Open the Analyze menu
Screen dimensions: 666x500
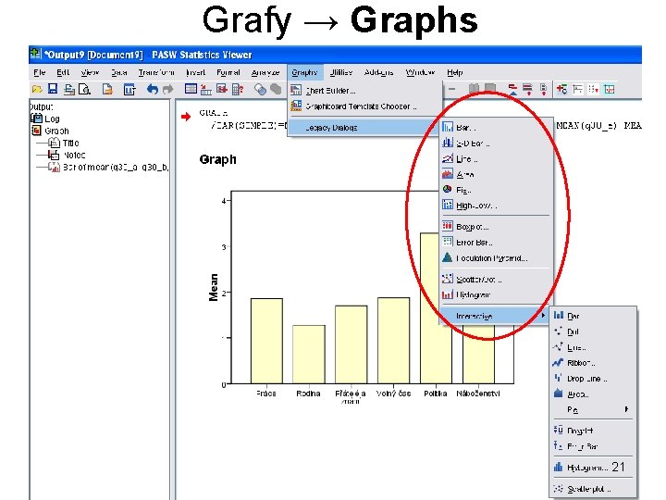coord(265,73)
